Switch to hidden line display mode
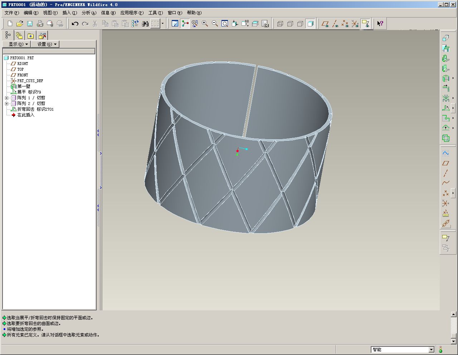This screenshot has width=458, height=355. click(290, 24)
